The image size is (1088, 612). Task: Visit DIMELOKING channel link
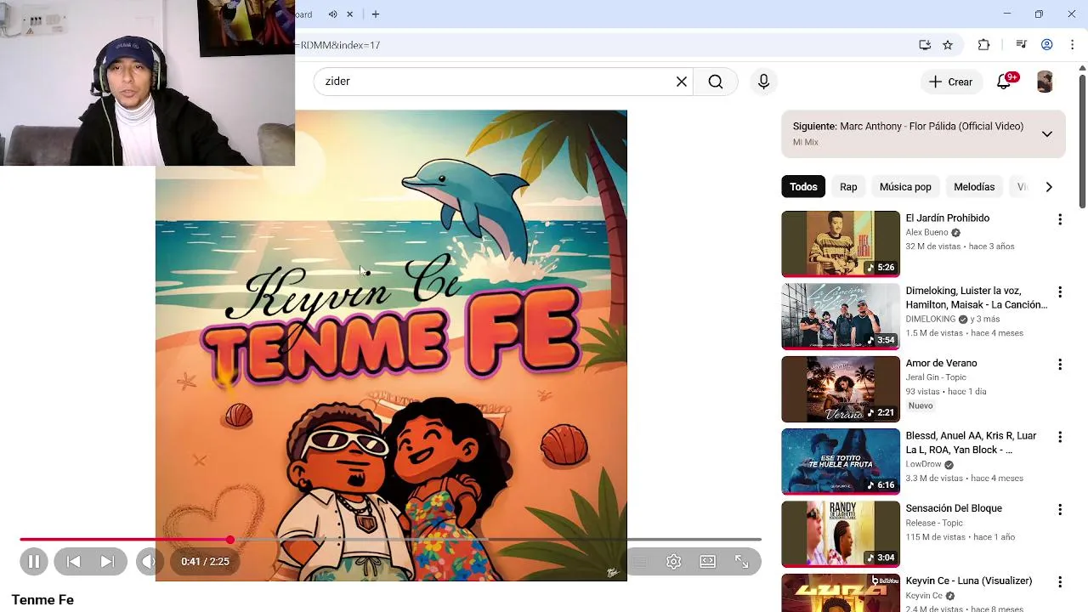(x=931, y=320)
